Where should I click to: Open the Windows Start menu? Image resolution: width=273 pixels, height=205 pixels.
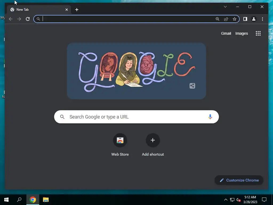click(6, 200)
